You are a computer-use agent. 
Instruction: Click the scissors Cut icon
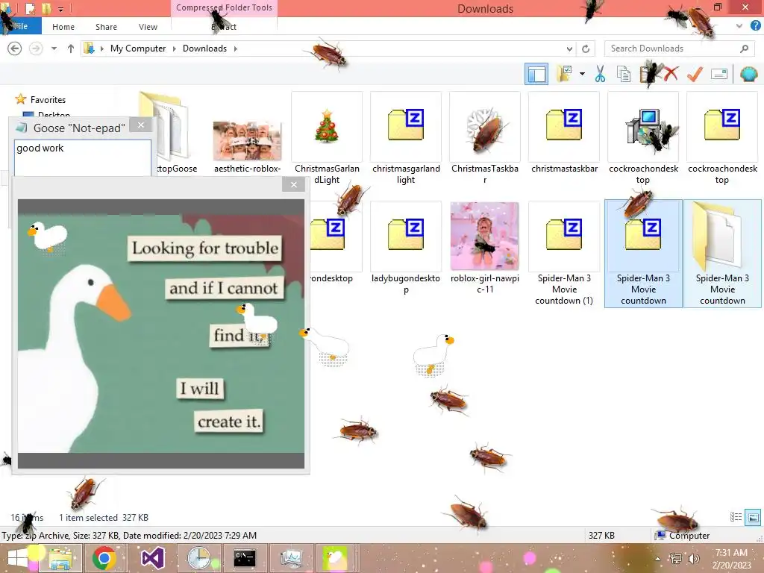(601, 74)
